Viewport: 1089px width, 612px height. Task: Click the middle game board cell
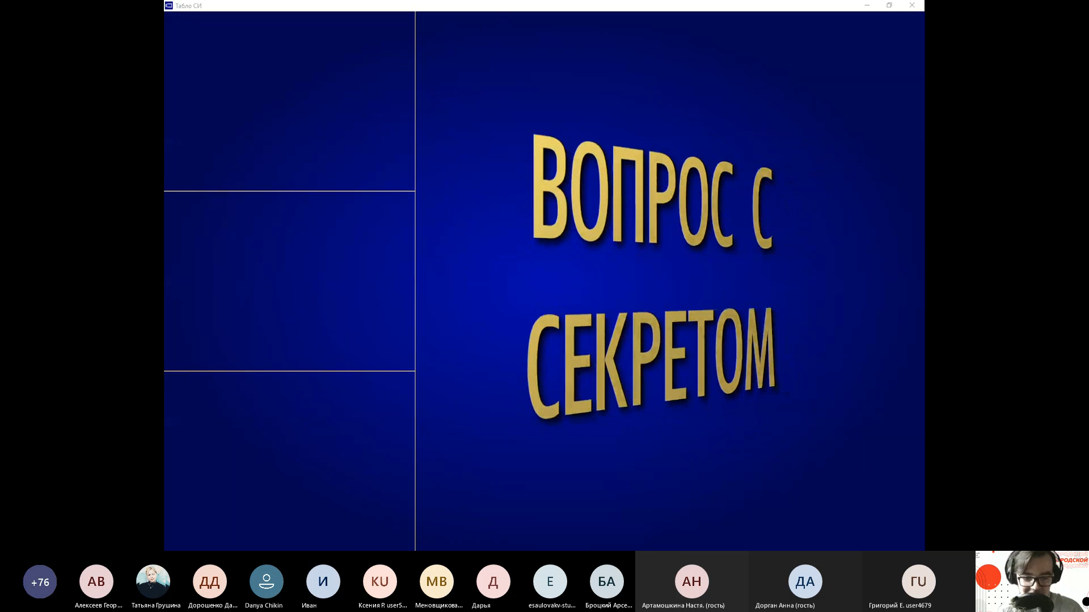(289, 280)
